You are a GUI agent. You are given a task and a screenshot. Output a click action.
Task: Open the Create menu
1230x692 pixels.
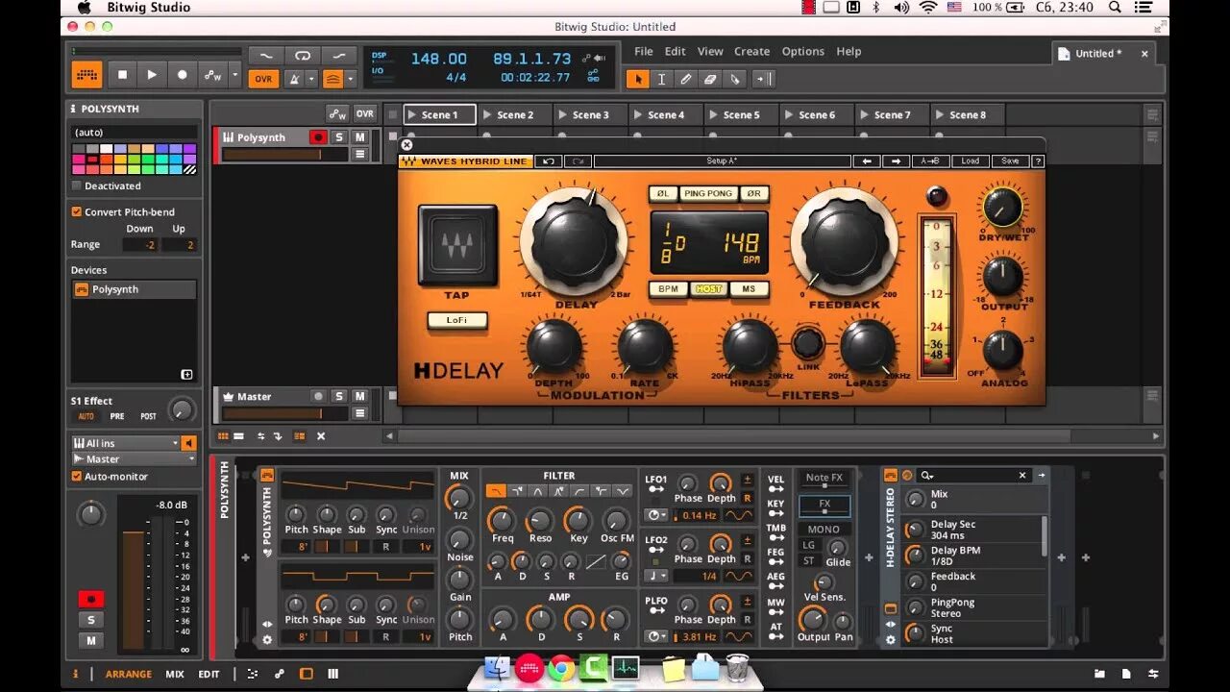pos(752,52)
